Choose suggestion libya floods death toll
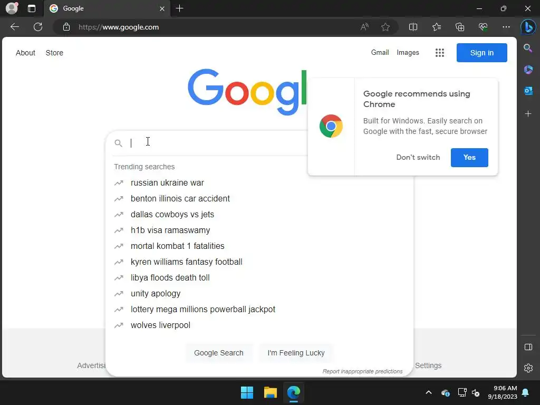The height and width of the screenshot is (405, 540). click(259, 278)
